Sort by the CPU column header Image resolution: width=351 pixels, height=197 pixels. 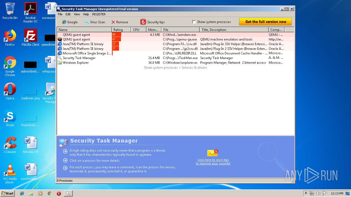coord(138,30)
